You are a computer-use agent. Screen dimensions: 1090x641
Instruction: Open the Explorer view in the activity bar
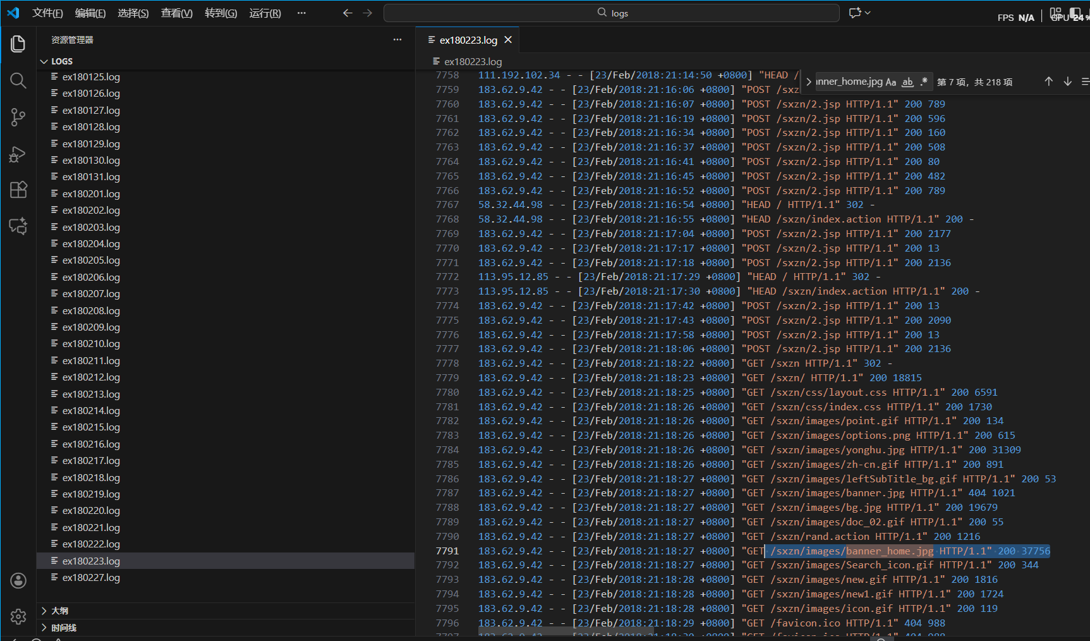[x=18, y=44]
